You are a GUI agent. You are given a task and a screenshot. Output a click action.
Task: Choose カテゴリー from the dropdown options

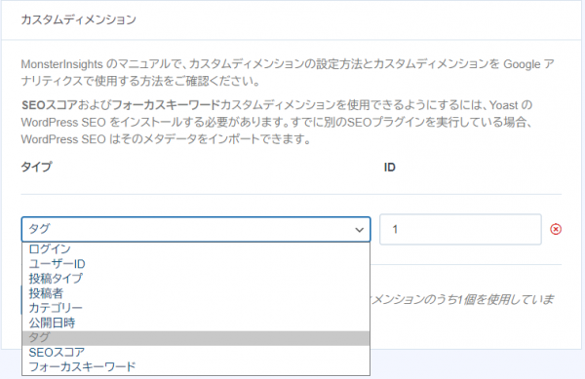pos(196,308)
